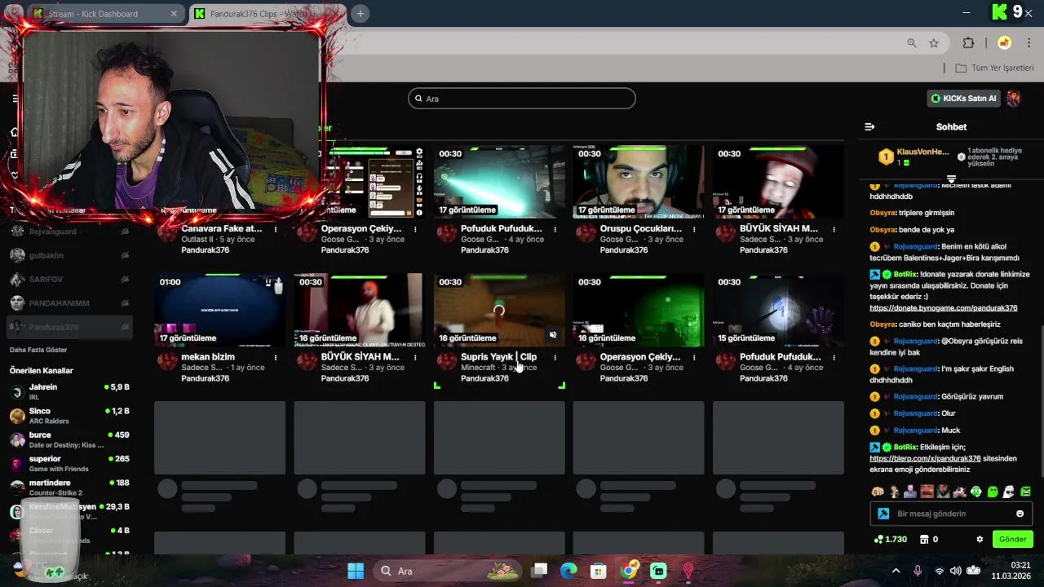Open the Chrome three-dot menu
This screenshot has width=1044, height=587.
pyautogui.click(x=1029, y=43)
